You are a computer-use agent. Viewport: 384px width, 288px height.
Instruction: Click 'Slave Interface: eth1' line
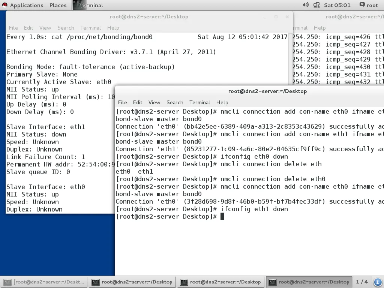(x=45, y=127)
